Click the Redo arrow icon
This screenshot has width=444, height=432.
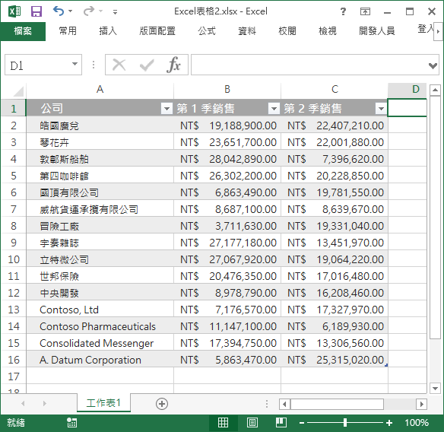(x=89, y=11)
